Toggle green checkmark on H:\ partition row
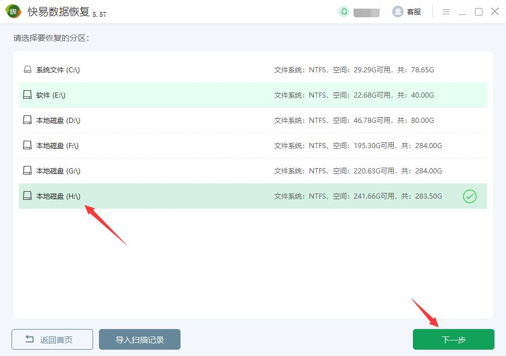The width and height of the screenshot is (506, 356). point(470,197)
